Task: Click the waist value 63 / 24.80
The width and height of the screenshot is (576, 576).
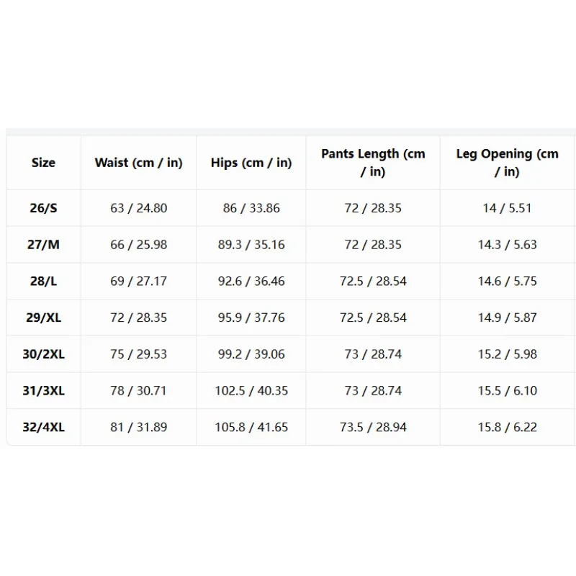Action: [x=138, y=208]
